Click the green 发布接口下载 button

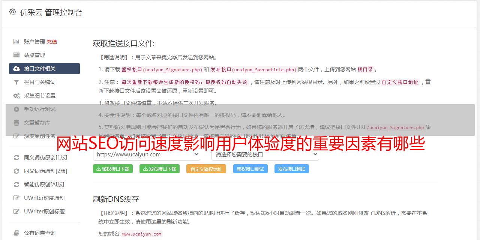coord(159,169)
